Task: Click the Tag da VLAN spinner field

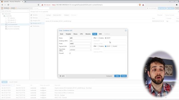Action: (x=80, y=46)
